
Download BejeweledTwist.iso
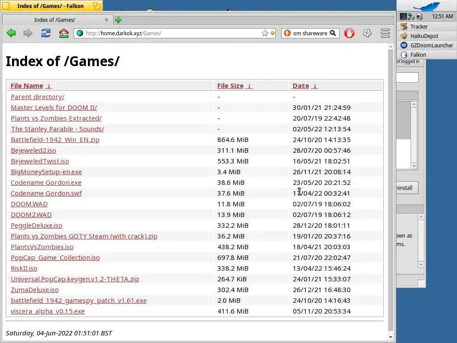pos(40,161)
